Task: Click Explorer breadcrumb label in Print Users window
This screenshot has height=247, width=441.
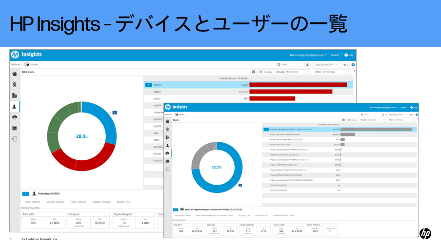Action: (34, 64)
